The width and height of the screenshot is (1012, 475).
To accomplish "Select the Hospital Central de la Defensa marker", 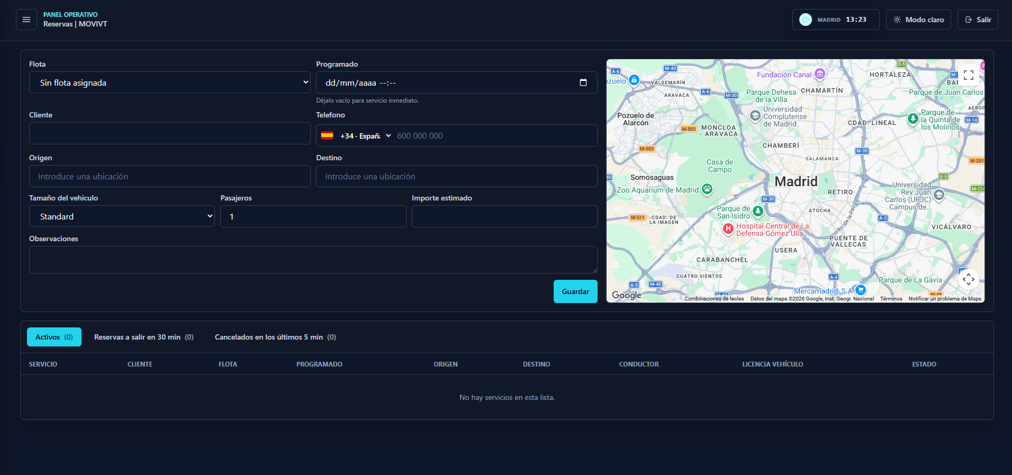I will [728, 229].
